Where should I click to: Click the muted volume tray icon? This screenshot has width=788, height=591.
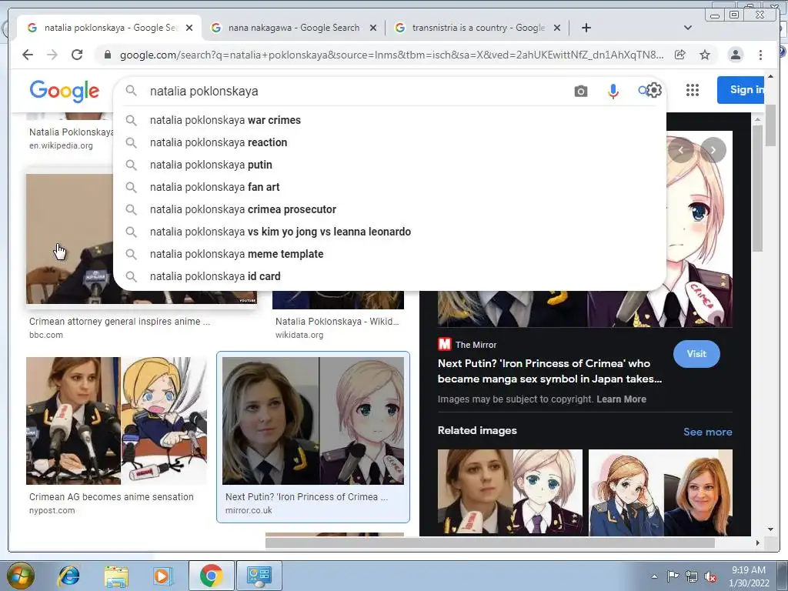point(710,576)
